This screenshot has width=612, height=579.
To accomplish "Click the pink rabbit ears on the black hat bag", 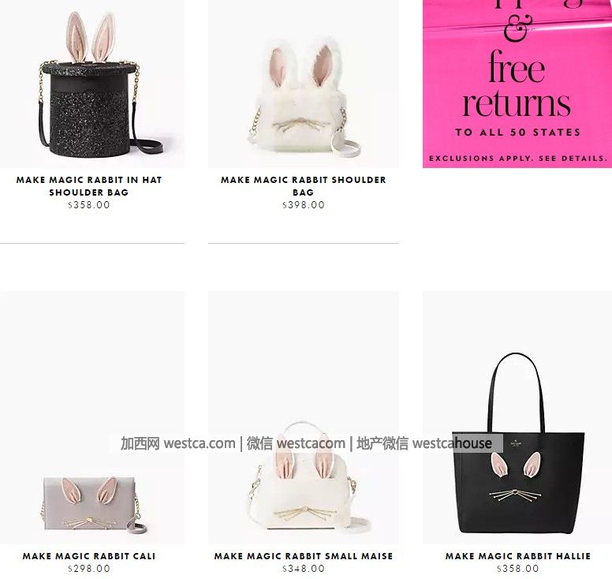I will point(91,37).
